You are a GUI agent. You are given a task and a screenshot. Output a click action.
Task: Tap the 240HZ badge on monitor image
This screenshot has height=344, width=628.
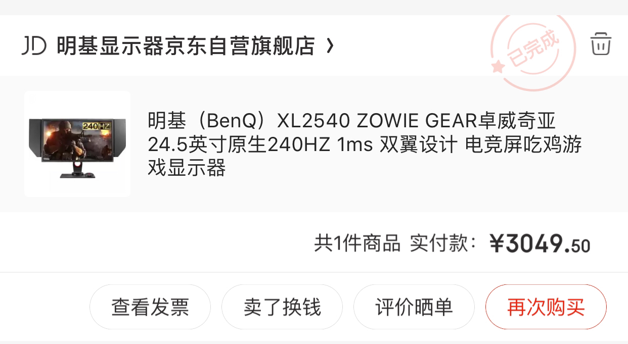tap(96, 125)
